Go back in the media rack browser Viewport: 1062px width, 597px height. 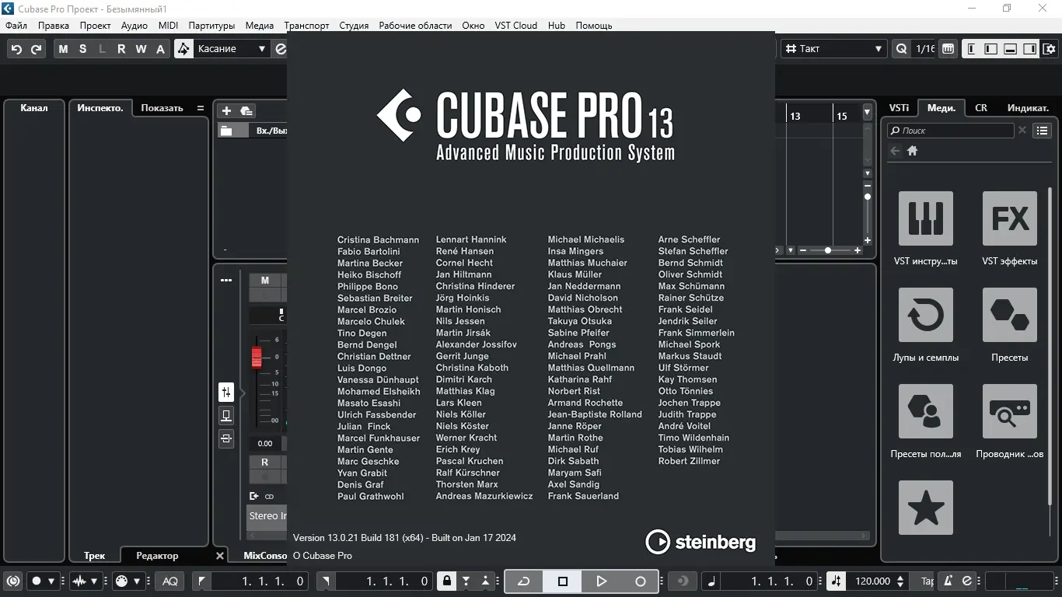tap(895, 151)
